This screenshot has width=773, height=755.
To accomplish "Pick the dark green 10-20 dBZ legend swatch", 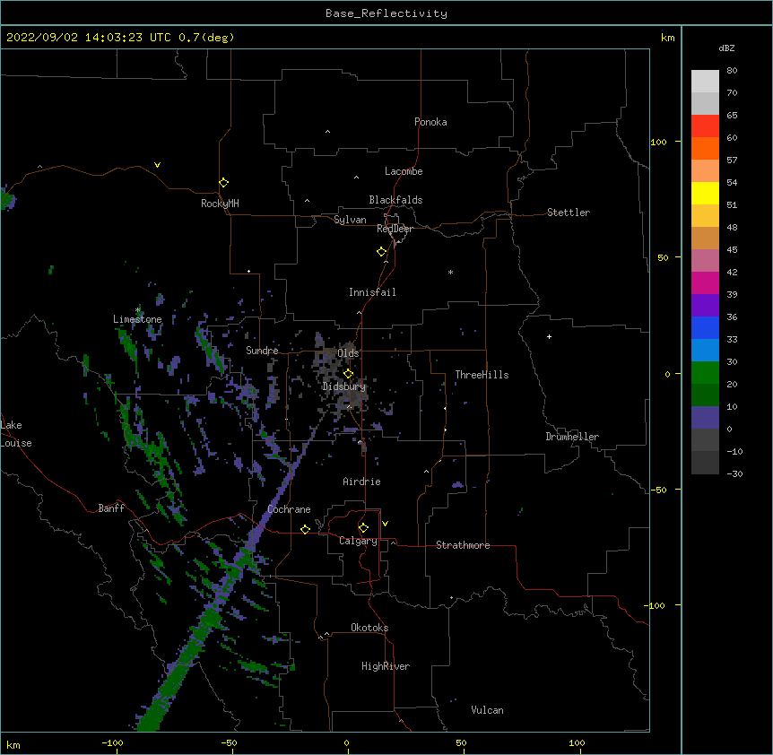I will click(705, 395).
